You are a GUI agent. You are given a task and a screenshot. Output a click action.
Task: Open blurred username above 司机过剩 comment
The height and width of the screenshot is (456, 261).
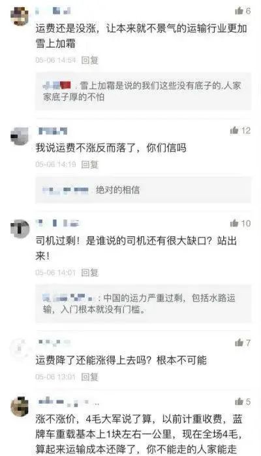57,223
